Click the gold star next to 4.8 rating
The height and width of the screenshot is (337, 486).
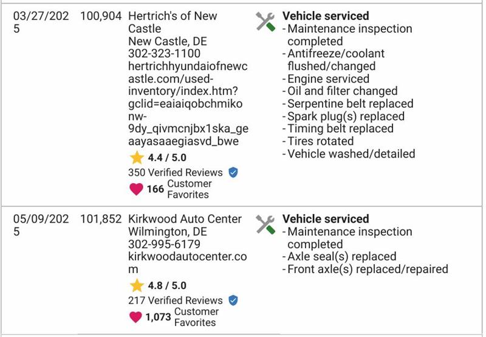click(137, 286)
